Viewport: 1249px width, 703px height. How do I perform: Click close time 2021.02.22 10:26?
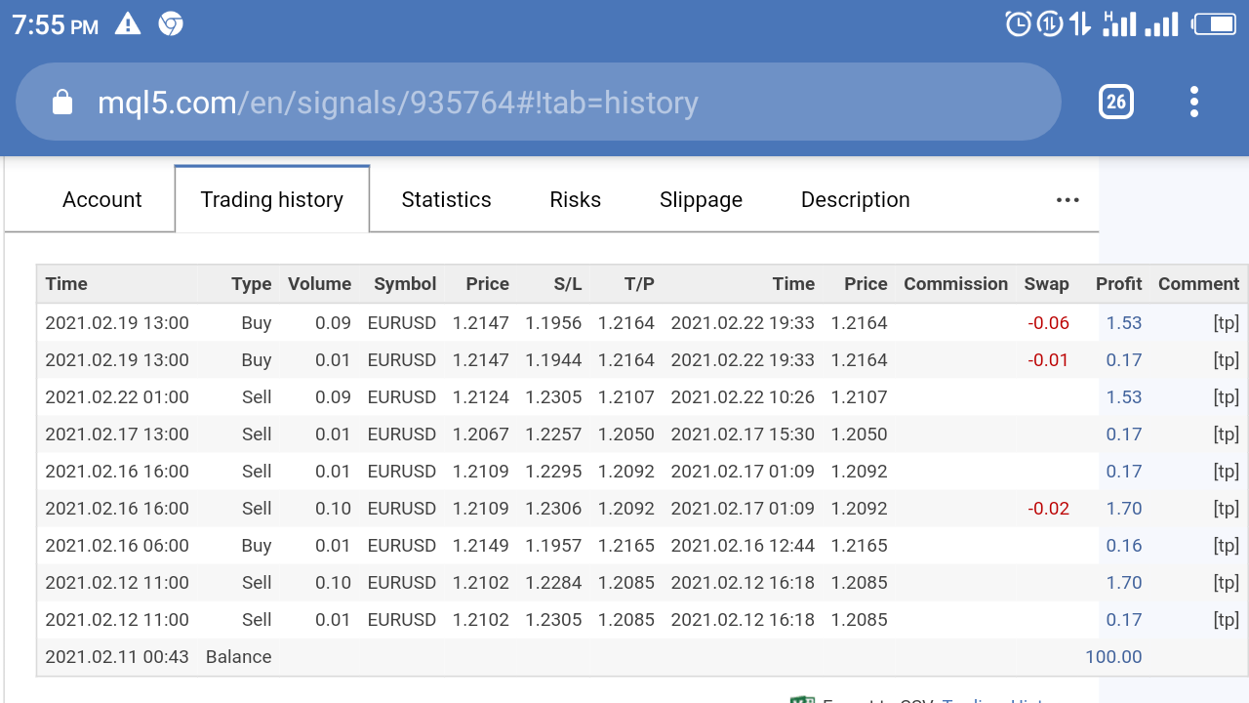743,397
